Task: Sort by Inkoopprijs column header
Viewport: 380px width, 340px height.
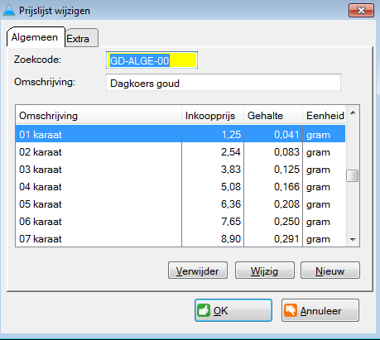Action: point(213,116)
